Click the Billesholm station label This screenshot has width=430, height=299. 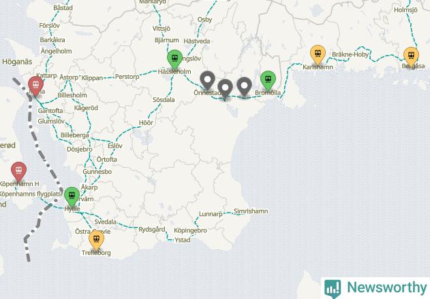coord(72,95)
